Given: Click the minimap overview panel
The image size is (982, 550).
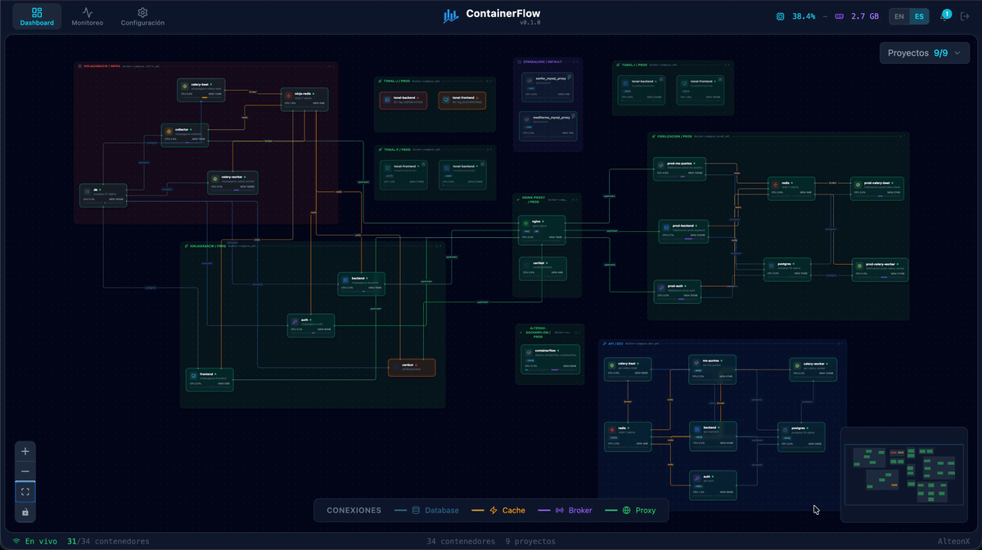Looking at the screenshot, I should pos(904,475).
